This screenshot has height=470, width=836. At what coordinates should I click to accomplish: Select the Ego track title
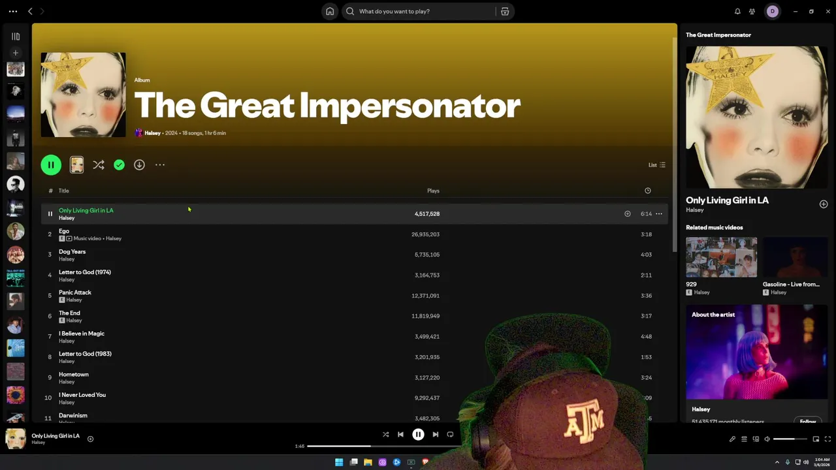coord(64,231)
